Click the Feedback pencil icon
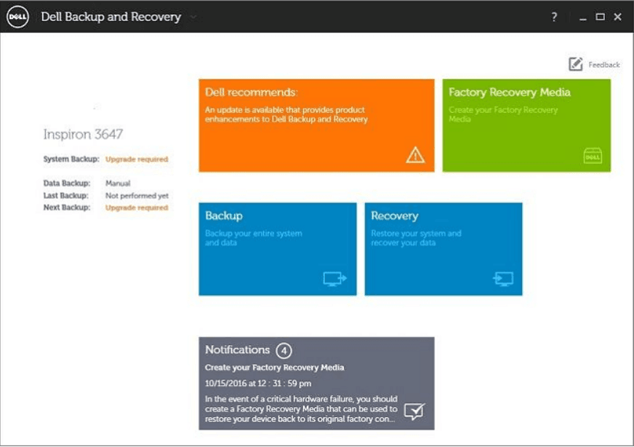 (575, 64)
